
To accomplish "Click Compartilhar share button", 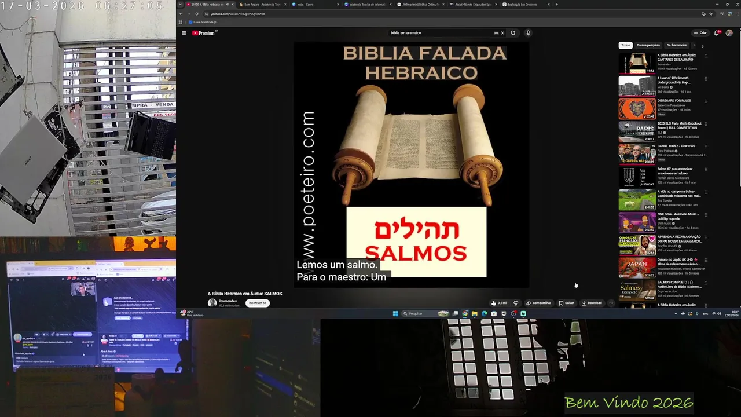I will (x=539, y=303).
